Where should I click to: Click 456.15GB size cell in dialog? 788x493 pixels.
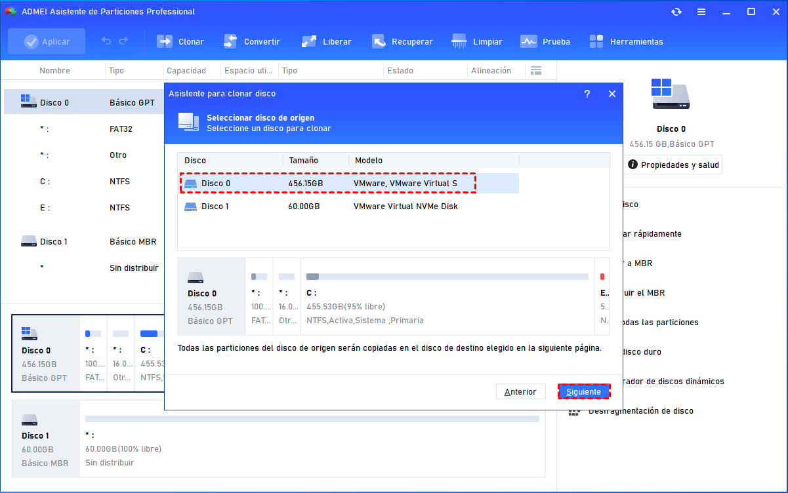[x=305, y=184]
